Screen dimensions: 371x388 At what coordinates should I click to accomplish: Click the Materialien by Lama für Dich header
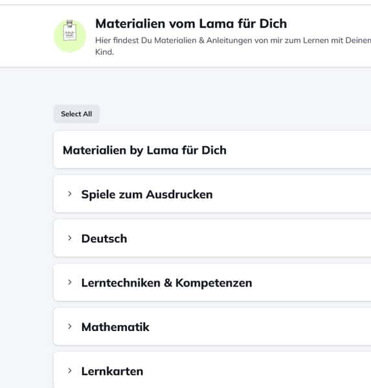(x=145, y=150)
